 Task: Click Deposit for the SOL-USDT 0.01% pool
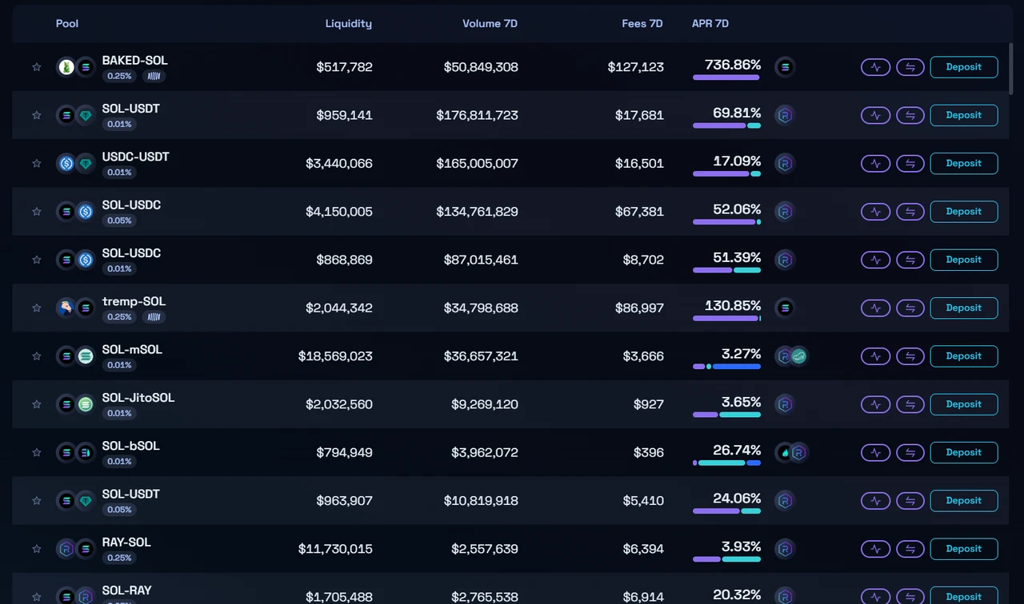coord(964,115)
